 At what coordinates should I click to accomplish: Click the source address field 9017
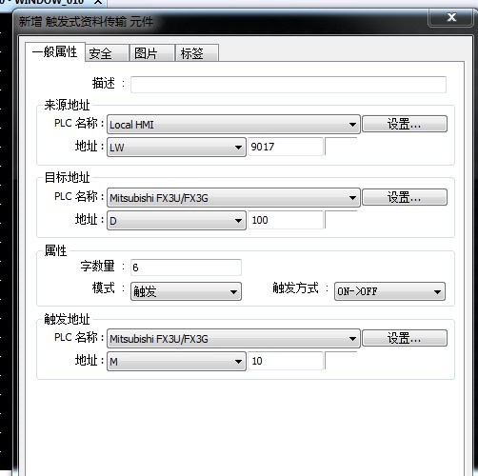point(286,147)
